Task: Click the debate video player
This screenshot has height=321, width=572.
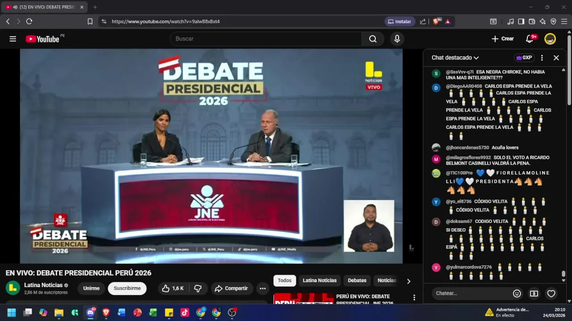Action: (x=211, y=156)
